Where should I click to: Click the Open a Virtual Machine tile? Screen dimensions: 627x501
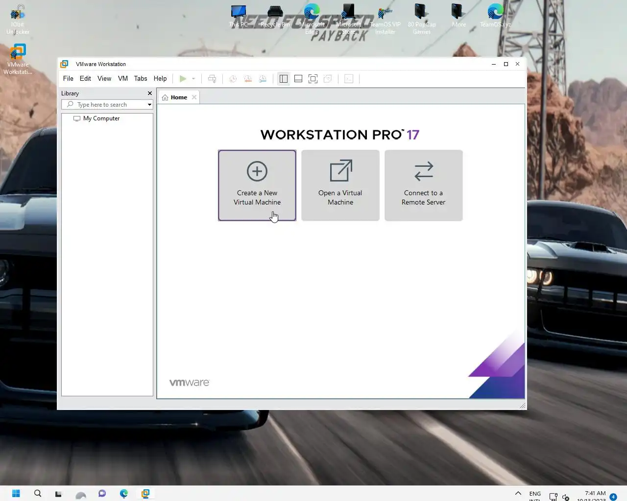pyautogui.click(x=340, y=185)
